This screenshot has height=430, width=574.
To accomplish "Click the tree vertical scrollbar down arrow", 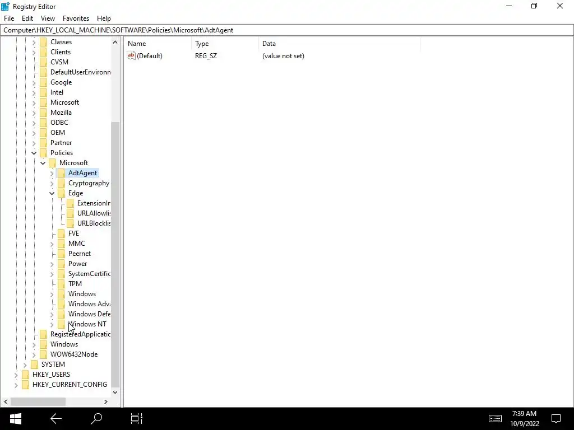I will click(115, 392).
